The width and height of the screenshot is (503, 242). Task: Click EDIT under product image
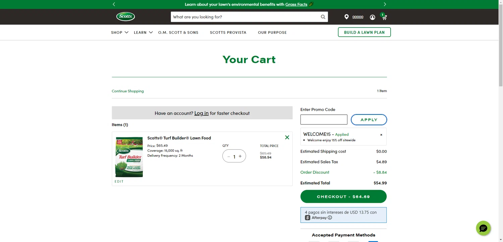(119, 181)
